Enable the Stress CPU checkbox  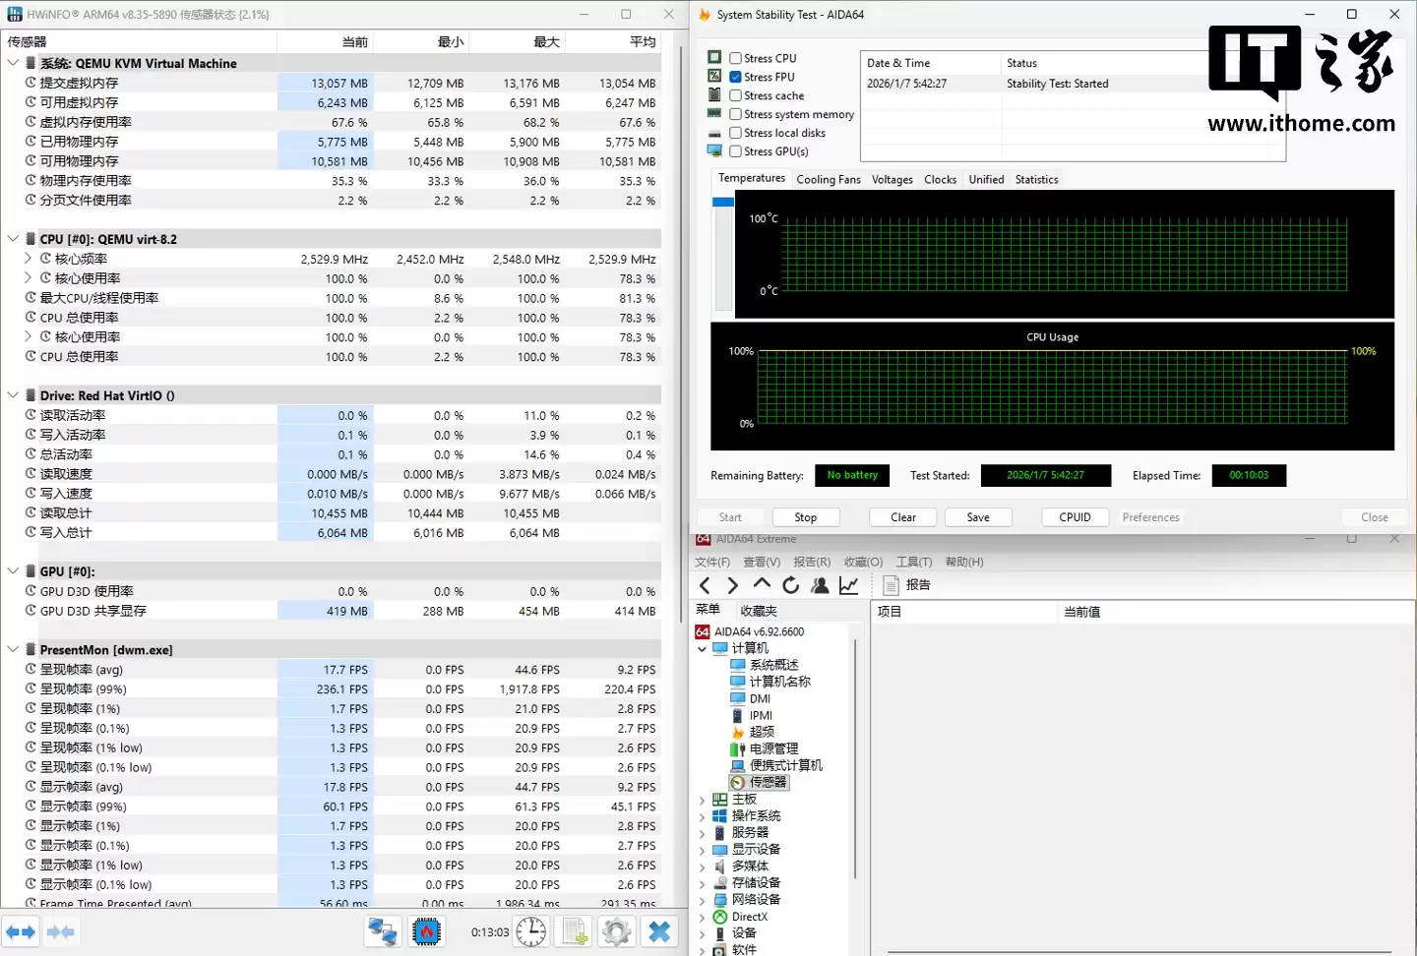(735, 58)
